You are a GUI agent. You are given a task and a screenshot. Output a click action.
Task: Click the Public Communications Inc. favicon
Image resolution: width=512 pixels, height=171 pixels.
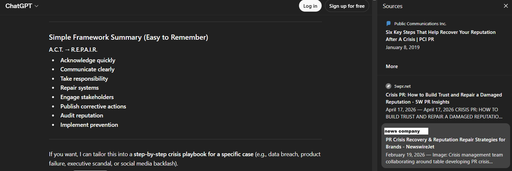pyautogui.click(x=389, y=24)
